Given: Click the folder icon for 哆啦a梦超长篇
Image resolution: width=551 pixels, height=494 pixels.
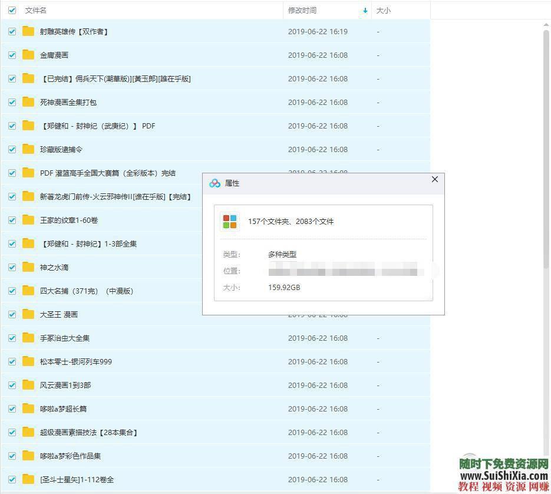Looking at the screenshot, I should pyautogui.click(x=28, y=409).
